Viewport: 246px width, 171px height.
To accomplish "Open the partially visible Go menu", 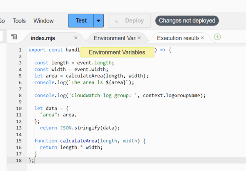I will 2,21.
